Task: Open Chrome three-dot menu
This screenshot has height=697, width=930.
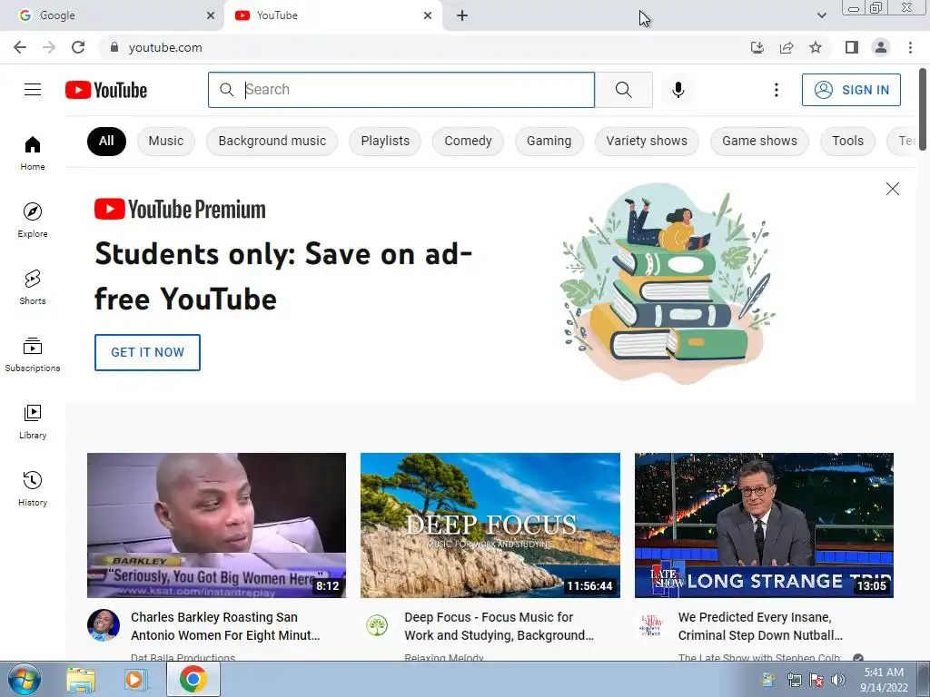Action: tap(910, 47)
